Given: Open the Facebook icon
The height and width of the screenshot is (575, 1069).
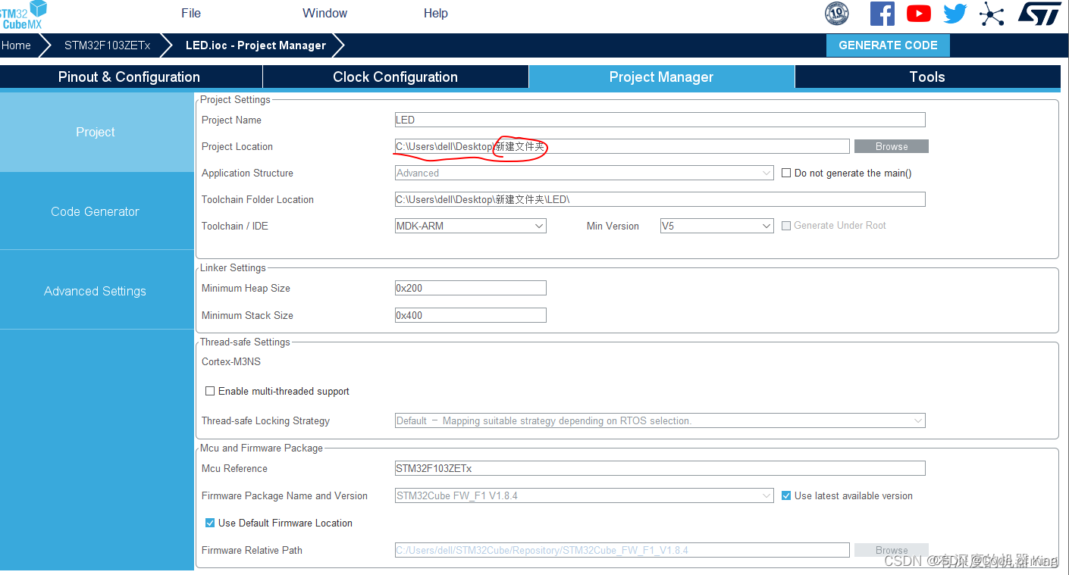Looking at the screenshot, I should click(882, 14).
